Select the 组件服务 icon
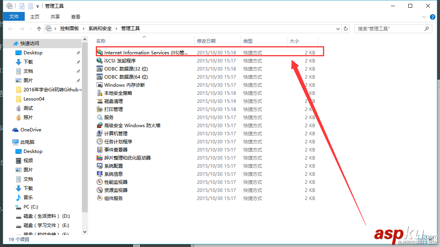The image size is (440, 247). coord(100,198)
